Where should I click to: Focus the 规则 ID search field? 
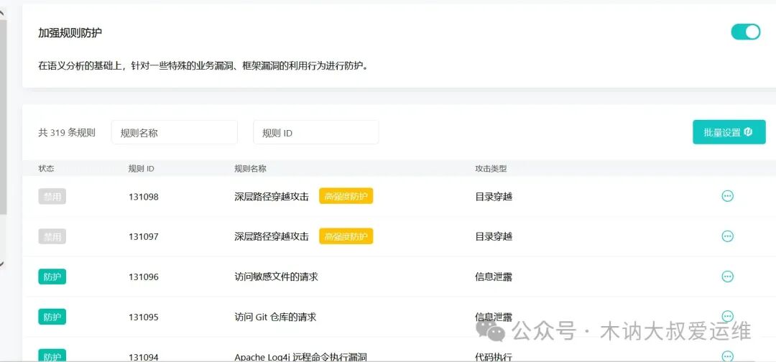pyautogui.click(x=315, y=133)
